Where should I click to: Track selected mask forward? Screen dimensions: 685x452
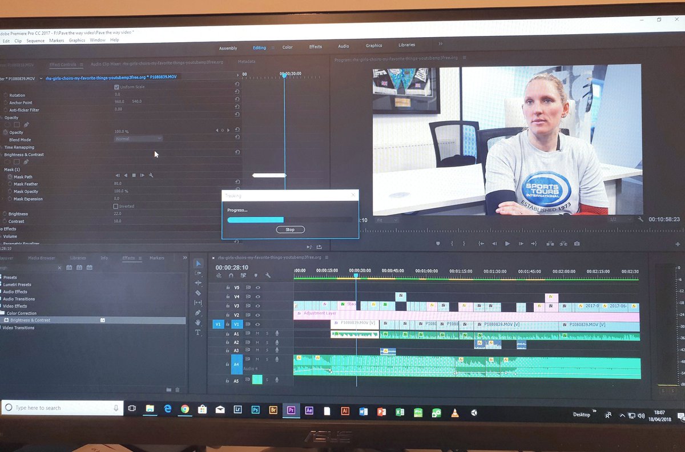(142, 176)
